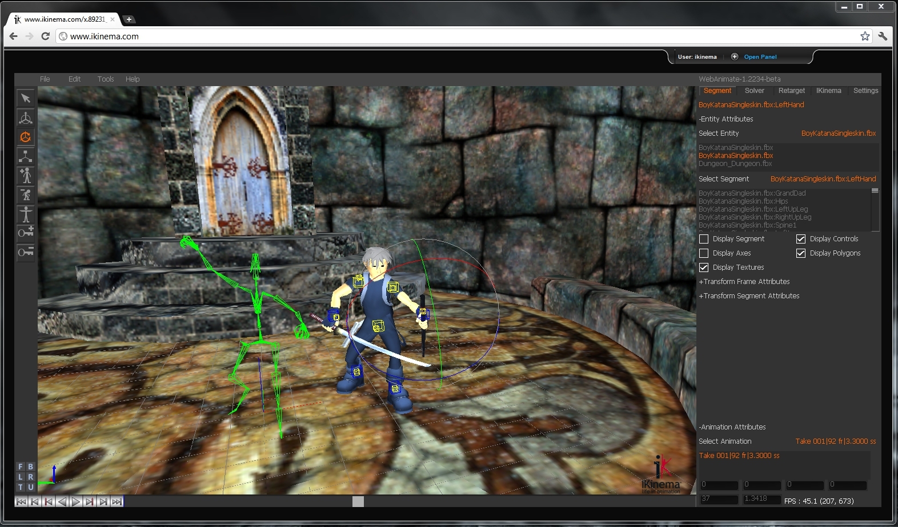The image size is (898, 527).
Task: Skip to the end of the animation
Action: coord(117,502)
